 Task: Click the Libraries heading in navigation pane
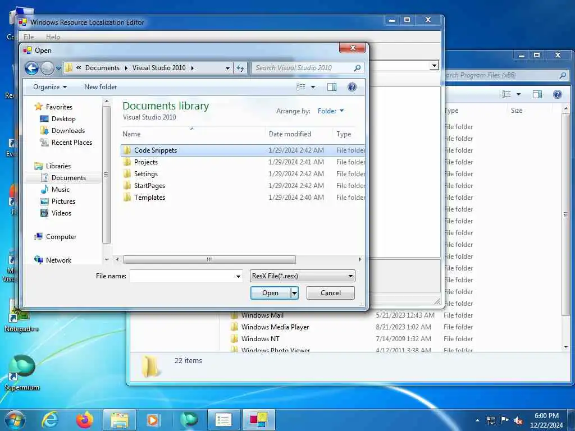click(x=58, y=166)
